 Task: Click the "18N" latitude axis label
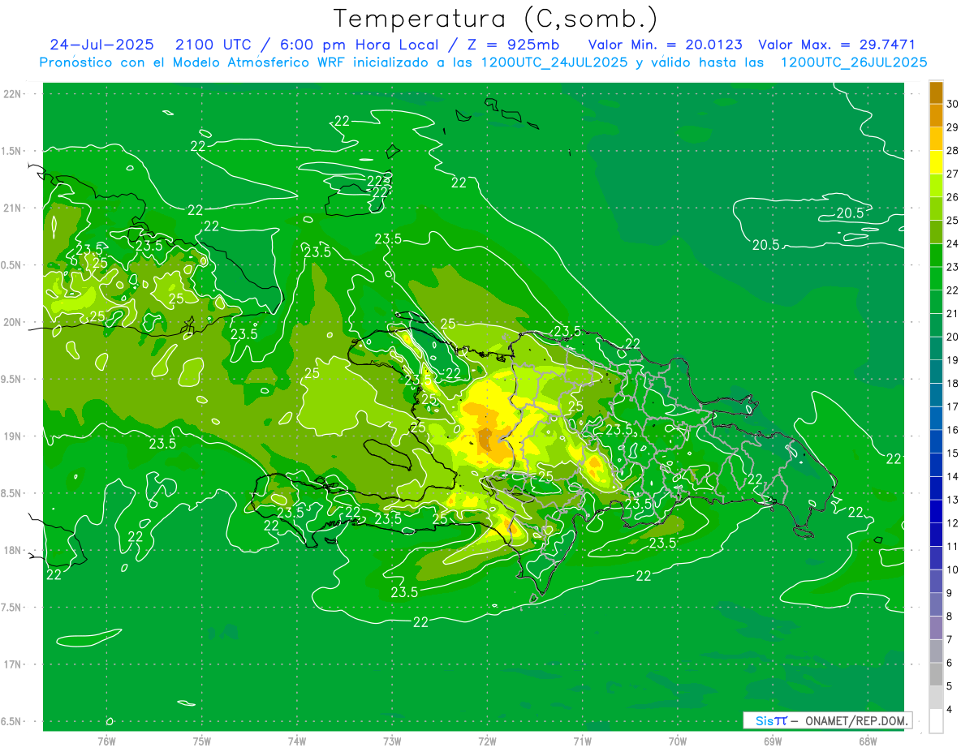point(12,550)
